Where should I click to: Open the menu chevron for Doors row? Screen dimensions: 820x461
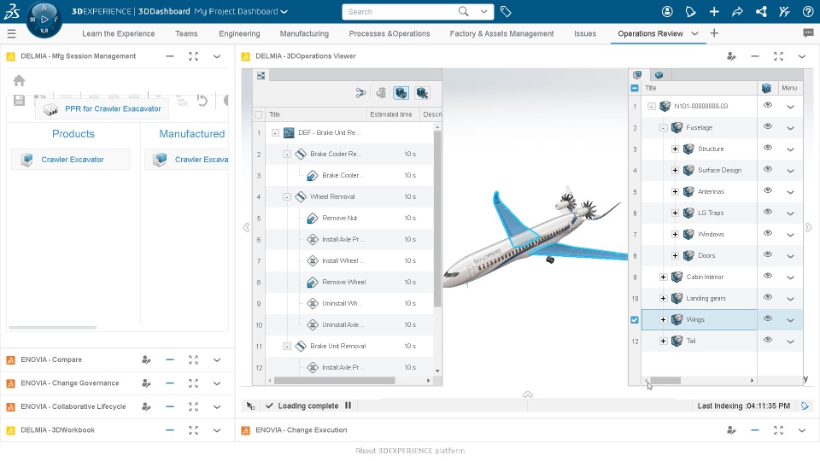point(790,256)
